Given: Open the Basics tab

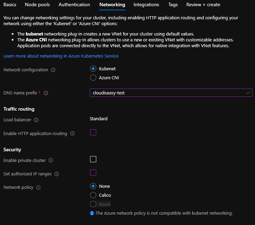Looking at the screenshot, I should 10,4.
